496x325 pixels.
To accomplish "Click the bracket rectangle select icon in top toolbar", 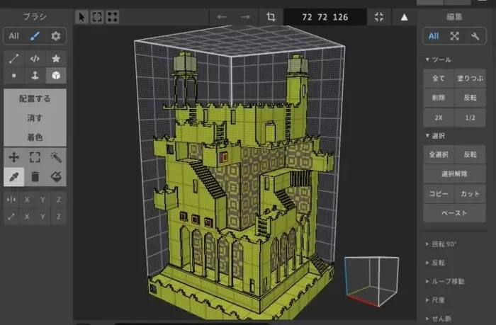I will pyautogui.click(x=97, y=17).
